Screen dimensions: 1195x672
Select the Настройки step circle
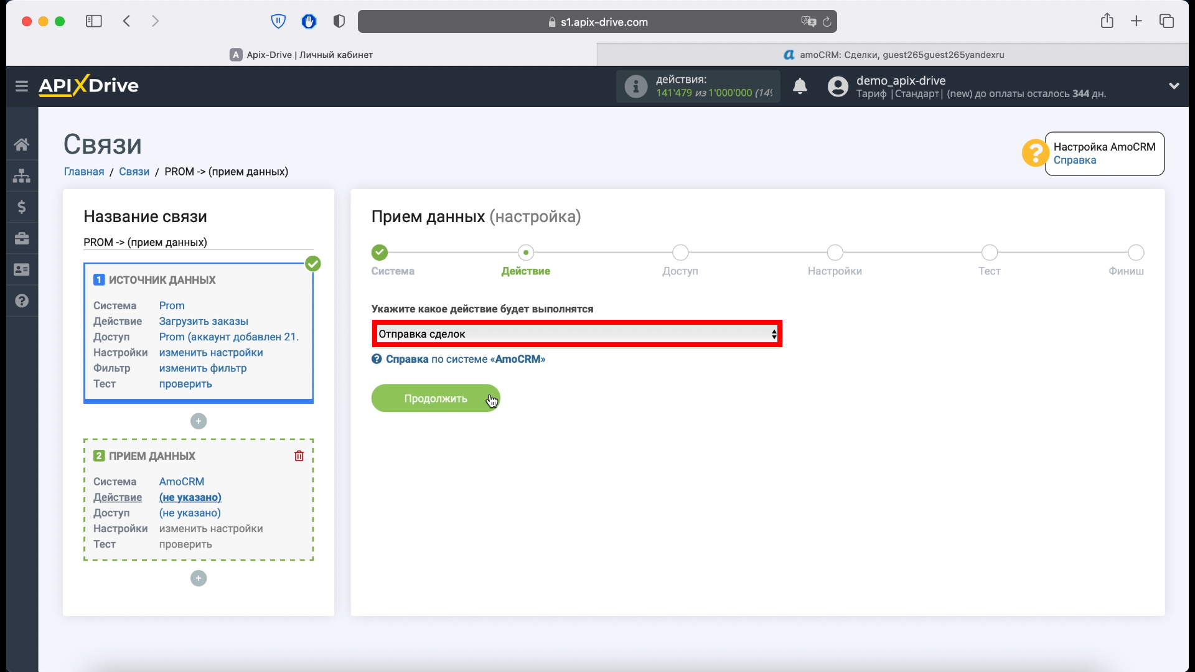tap(835, 253)
